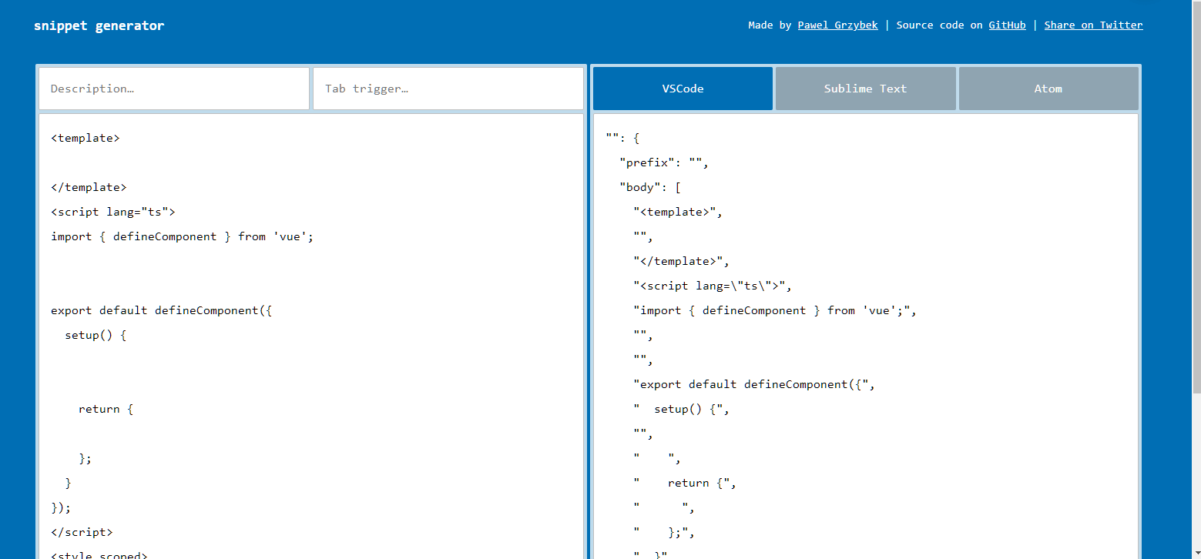Place cursor on opening <template> line in editor
This screenshot has height=559, width=1201.
(86, 139)
